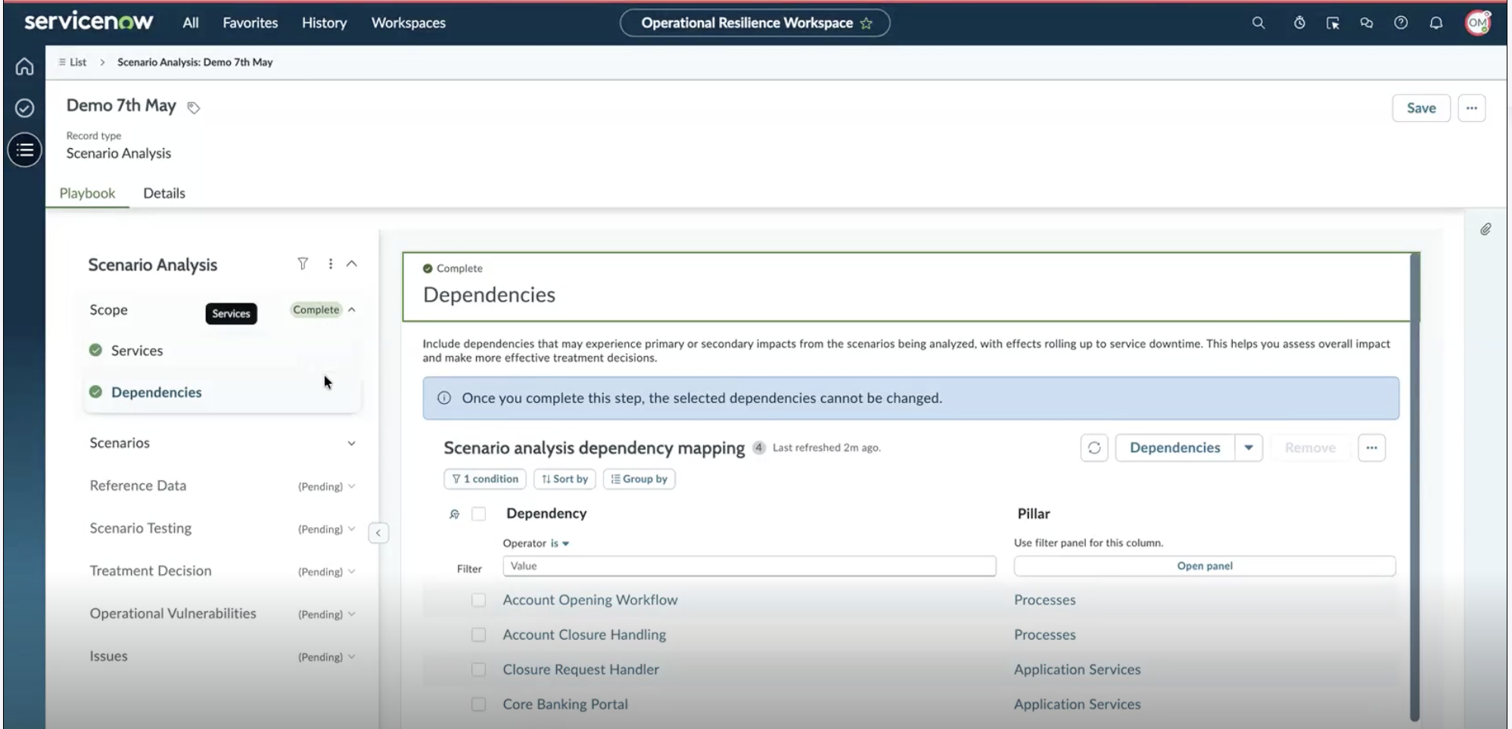Check the Account Closure Handling row
This screenshot has width=1512, height=729.
tap(478, 634)
